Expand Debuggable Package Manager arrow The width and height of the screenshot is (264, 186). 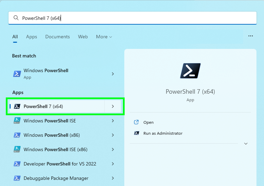[x=113, y=178]
